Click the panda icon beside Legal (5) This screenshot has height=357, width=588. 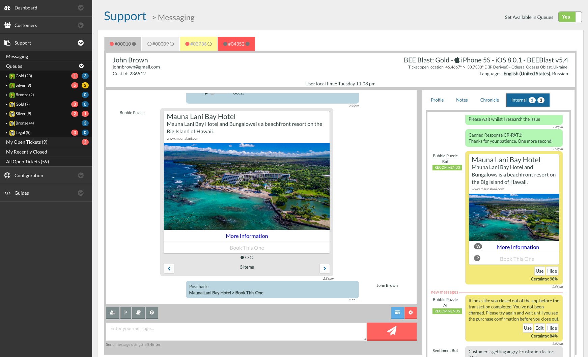tap(12, 133)
